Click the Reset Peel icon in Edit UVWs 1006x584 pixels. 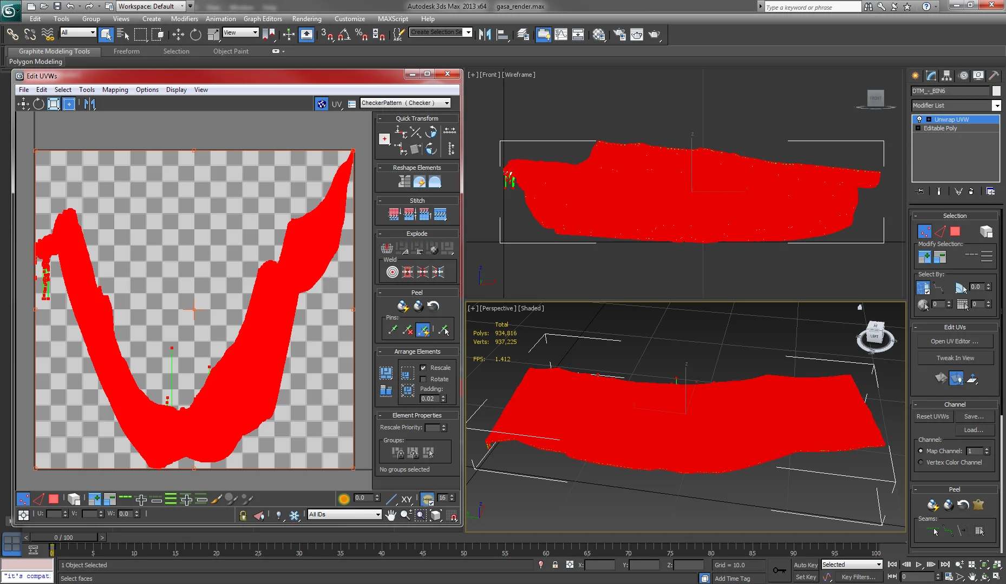point(433,306)
